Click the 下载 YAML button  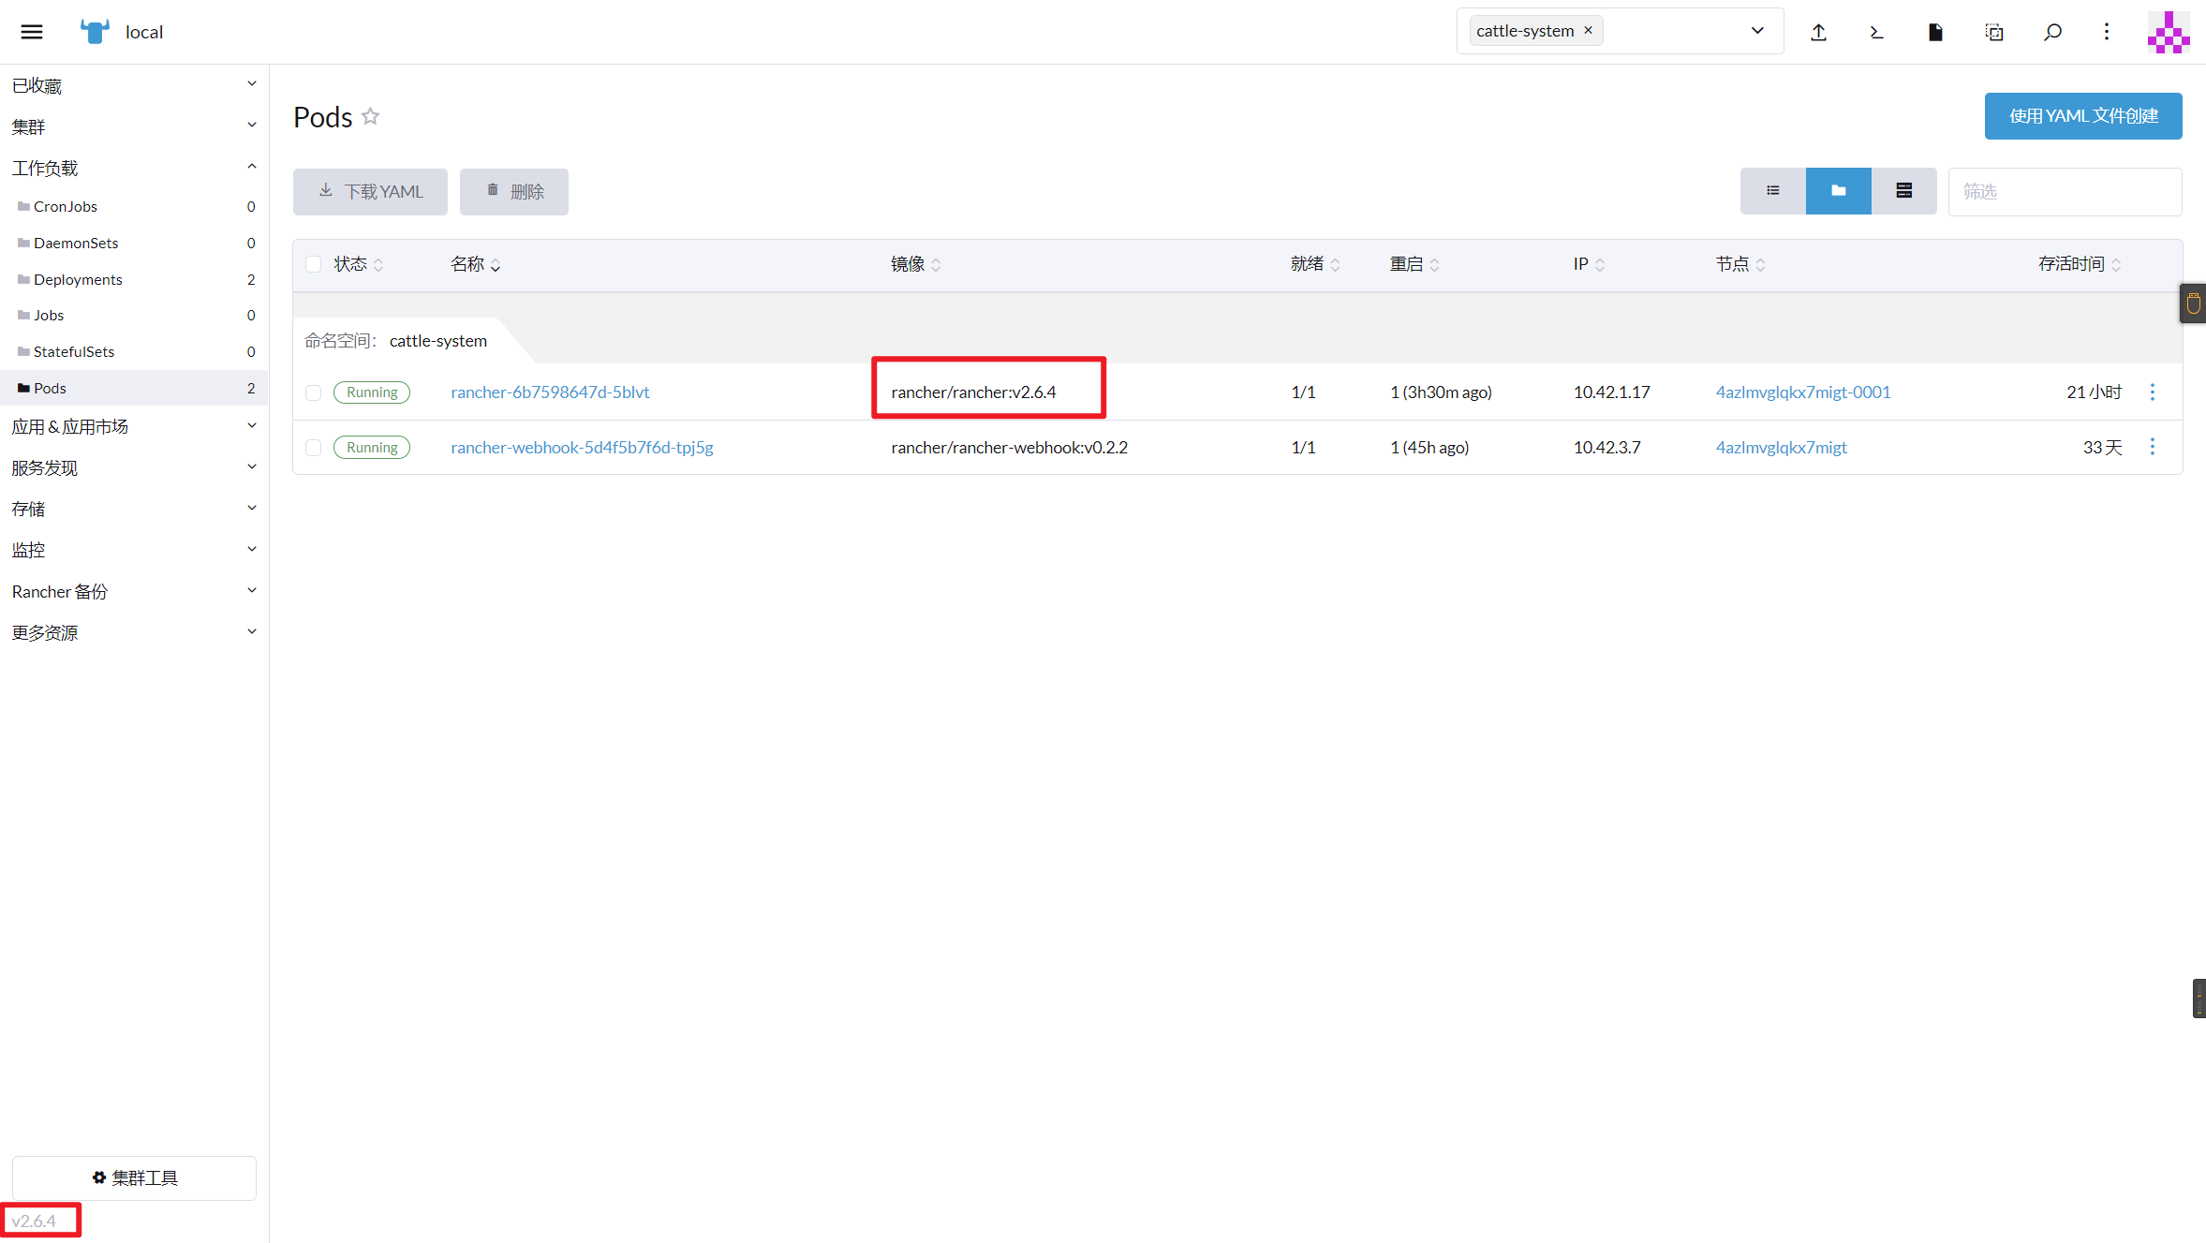[x=370, y=192]
